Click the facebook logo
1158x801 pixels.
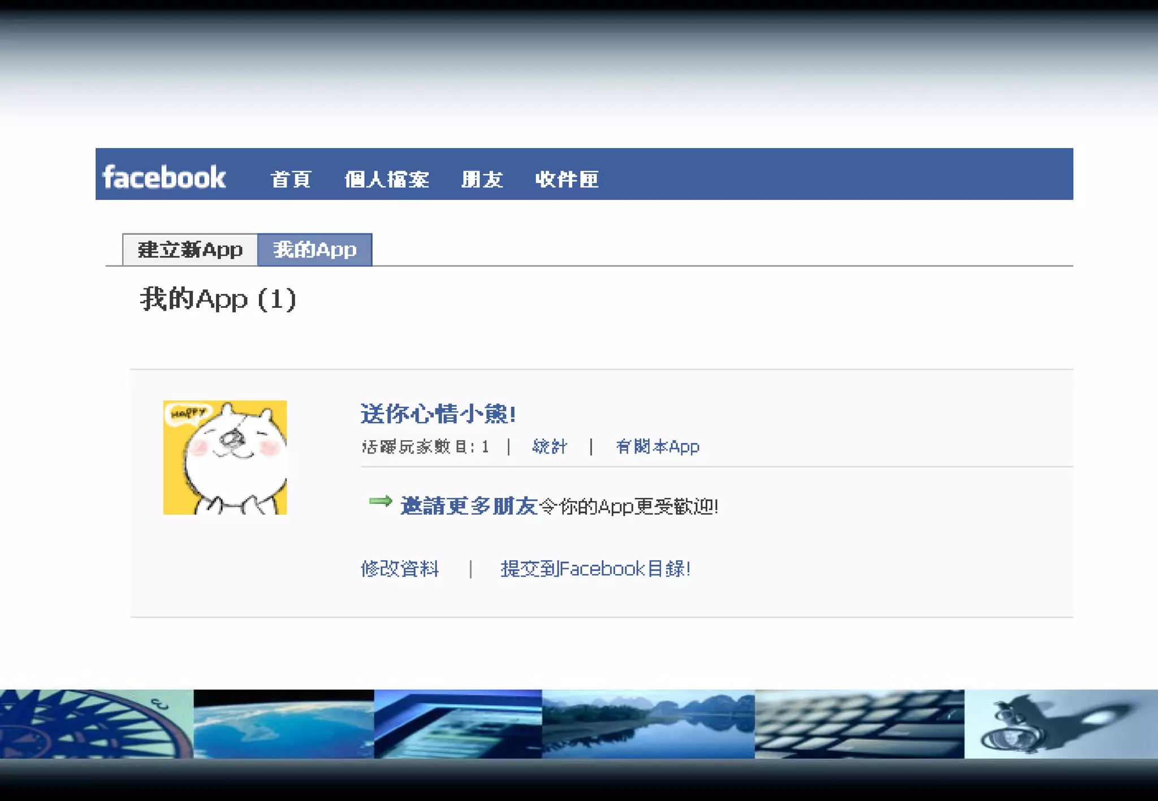tap(164, 177)
